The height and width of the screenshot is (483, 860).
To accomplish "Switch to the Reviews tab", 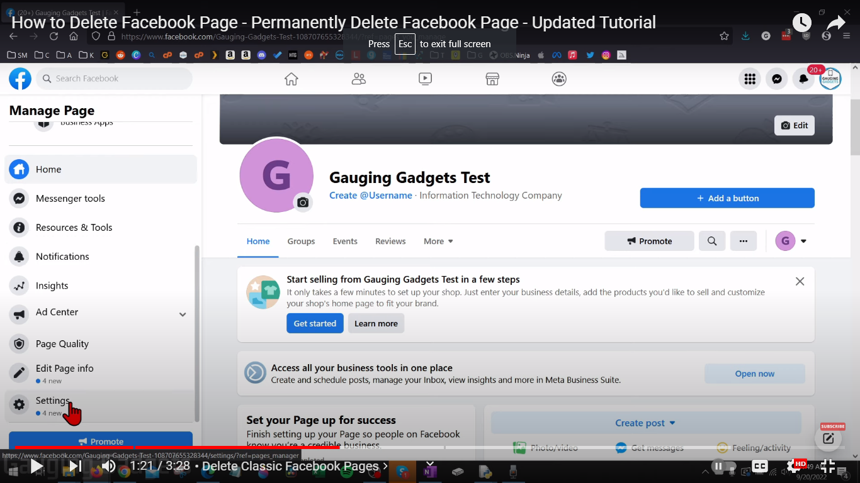I will pos(390,241).
